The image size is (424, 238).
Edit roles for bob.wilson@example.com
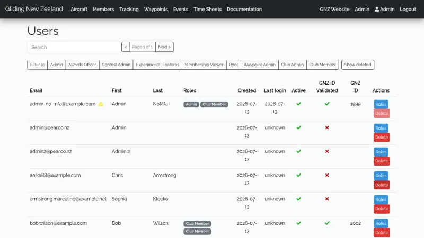coord(381,223)
